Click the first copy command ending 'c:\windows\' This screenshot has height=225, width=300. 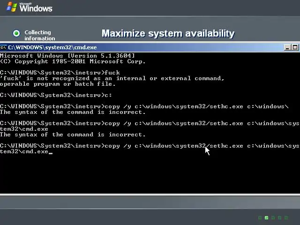coord(144,106)
